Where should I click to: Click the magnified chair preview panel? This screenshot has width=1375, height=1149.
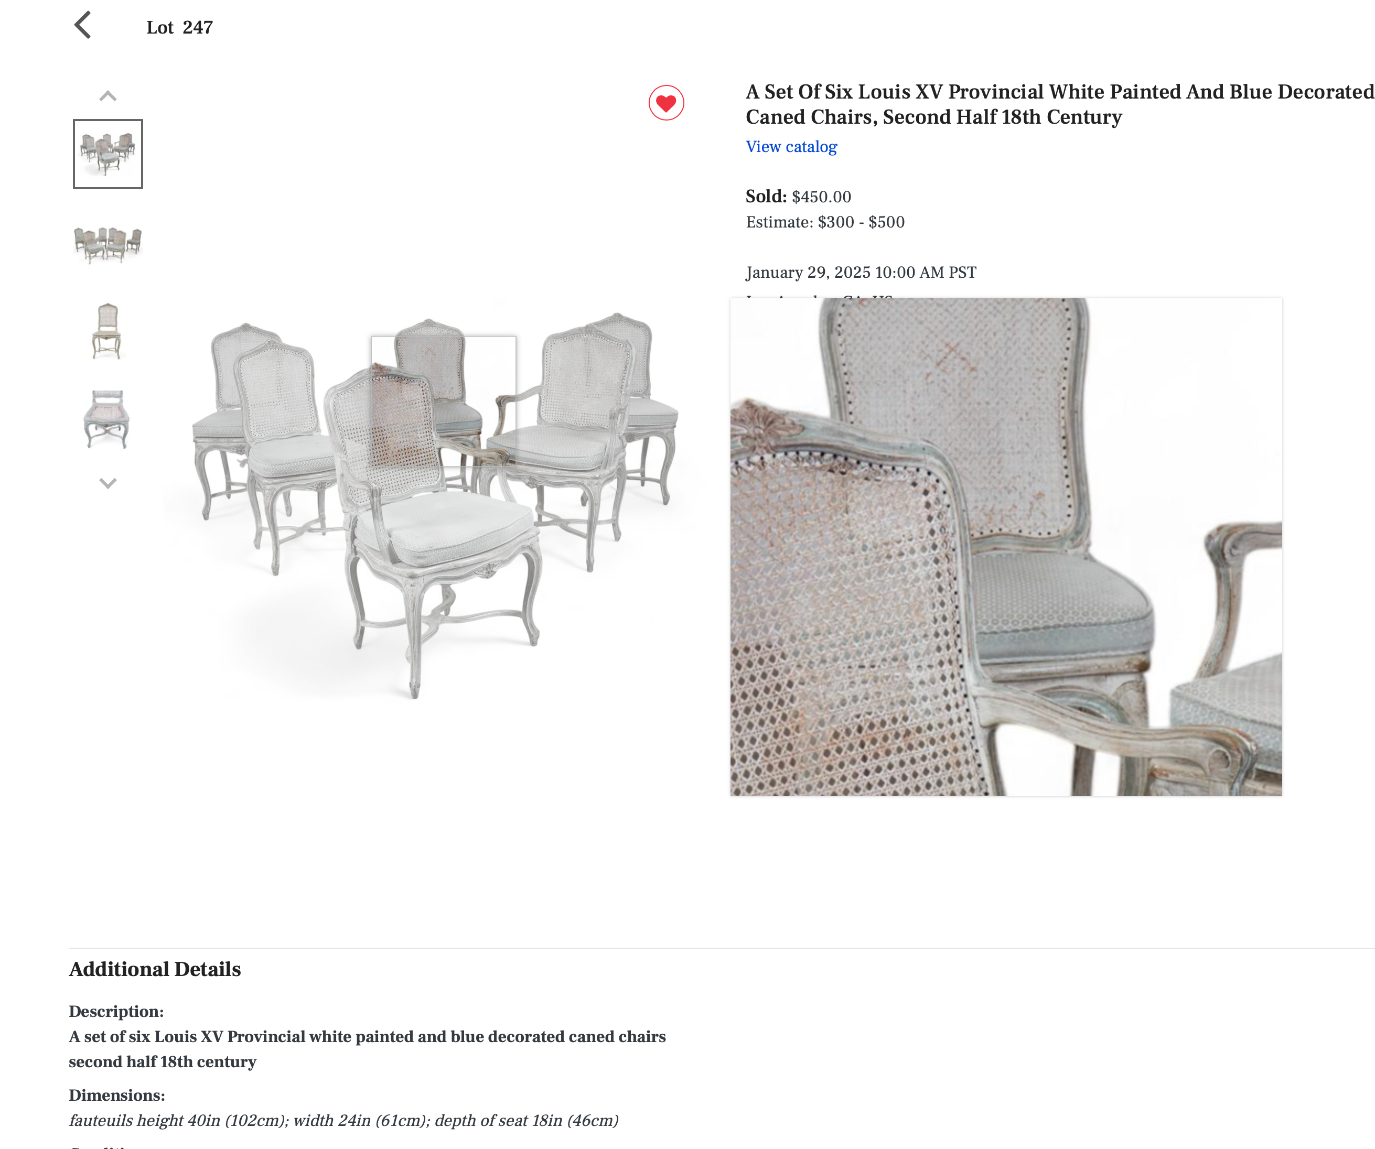1006,547
